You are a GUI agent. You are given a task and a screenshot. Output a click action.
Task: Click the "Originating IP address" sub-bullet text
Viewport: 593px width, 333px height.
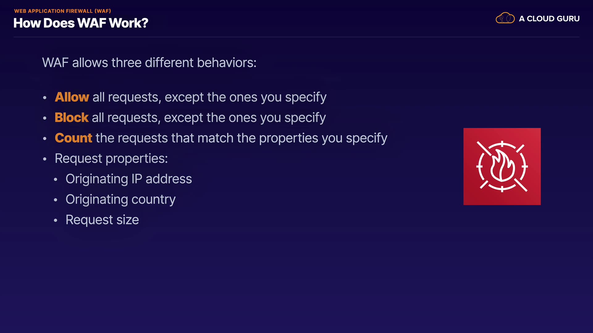coord(129,179)
